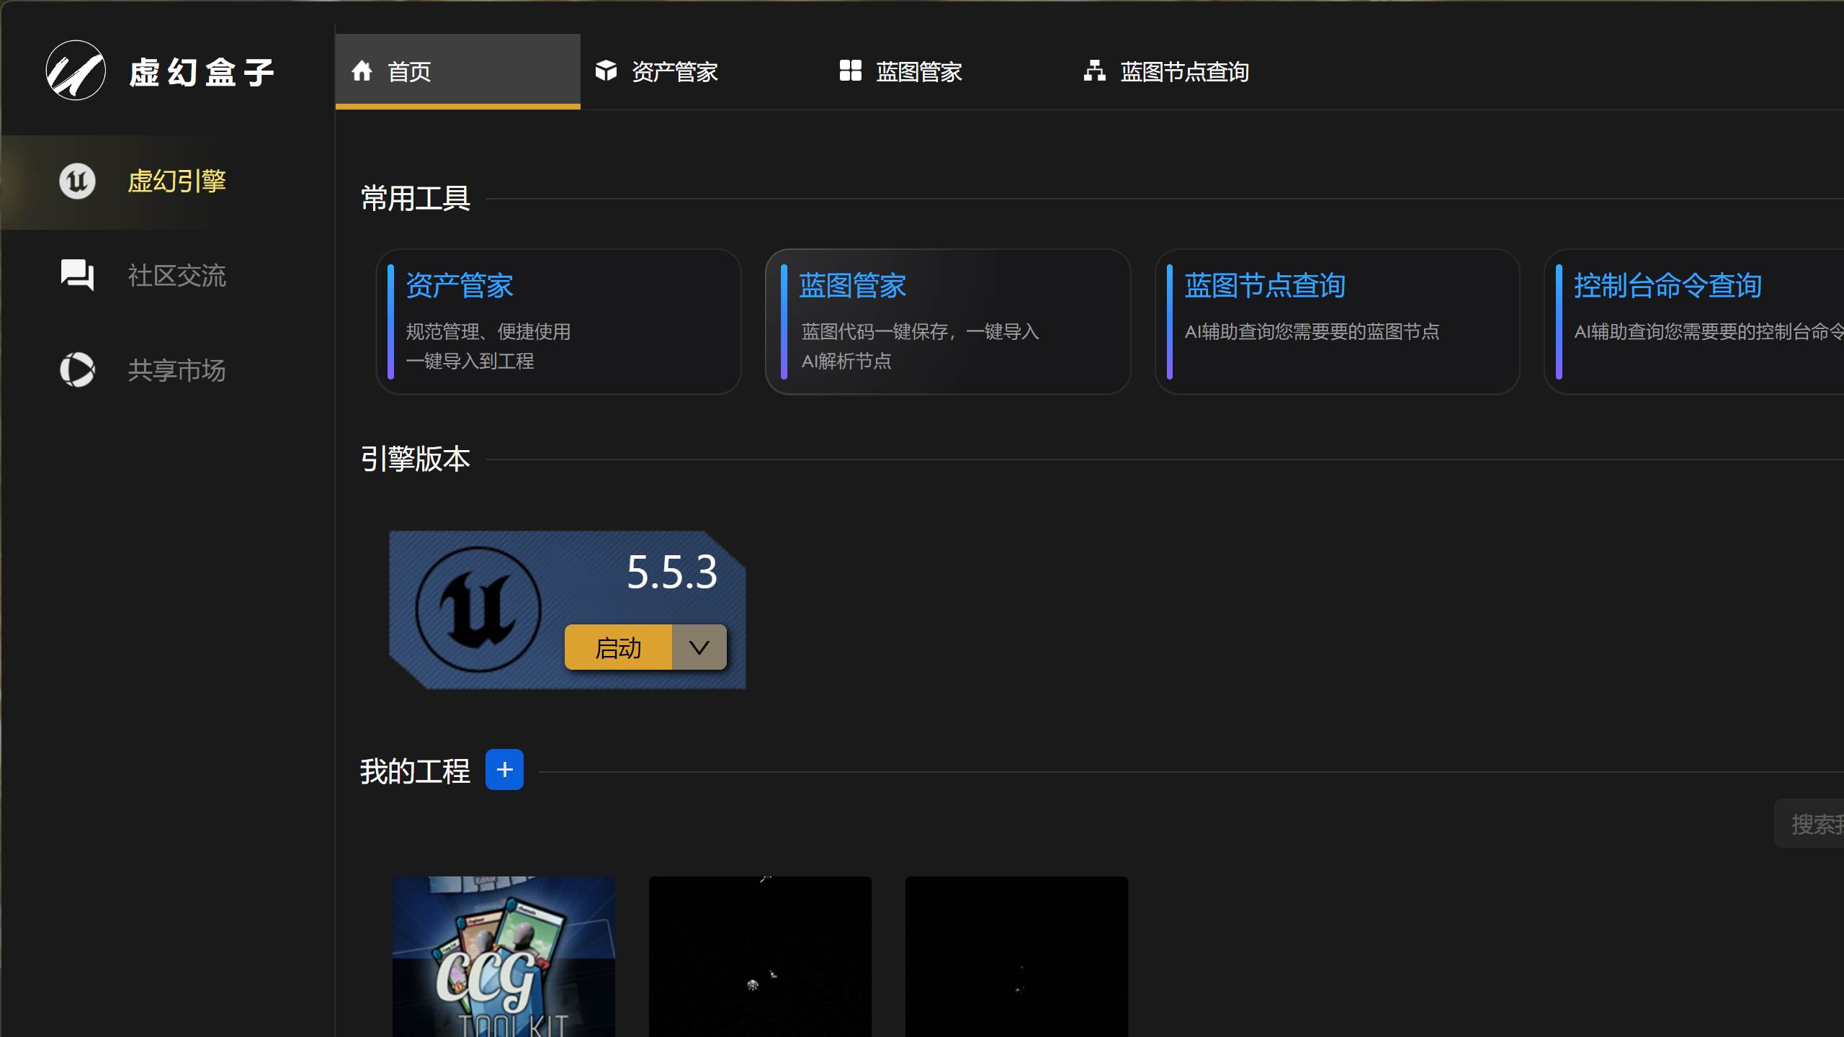Switch to the 蓝图管家 tab
The height and width of the screenshot is (1037, 1844).
(x=946, y=71)
